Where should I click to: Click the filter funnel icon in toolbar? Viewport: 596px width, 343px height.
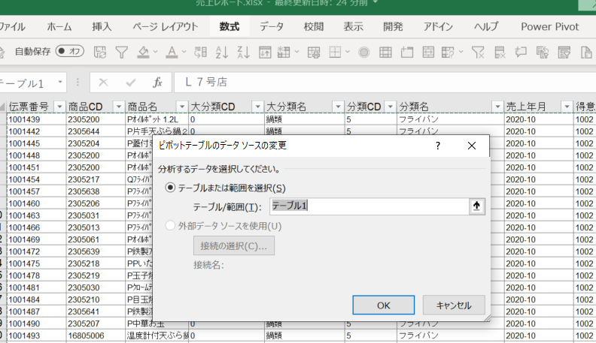(122, 52)
